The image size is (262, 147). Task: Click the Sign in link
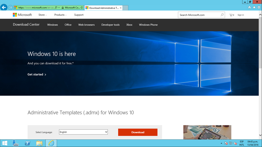coord(241,15)
